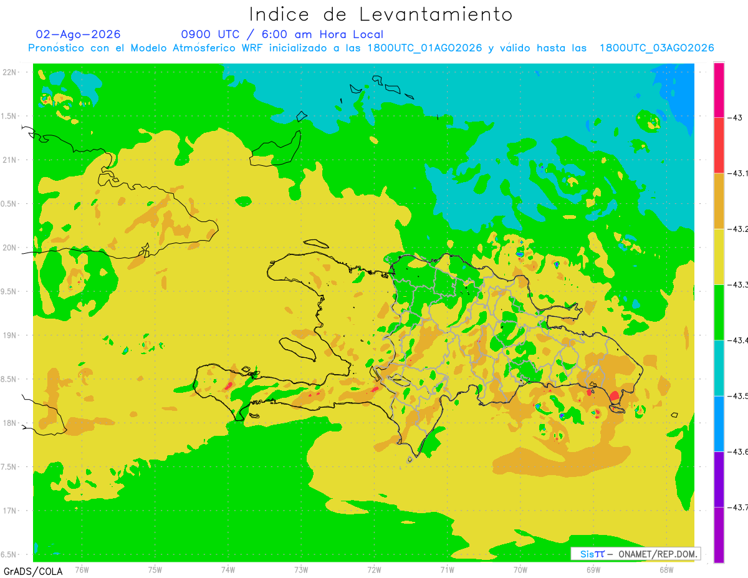748x578 pixels.
Task: Click the "21N" latitude label
Action: pyautogui.click(x=9, y=160)
